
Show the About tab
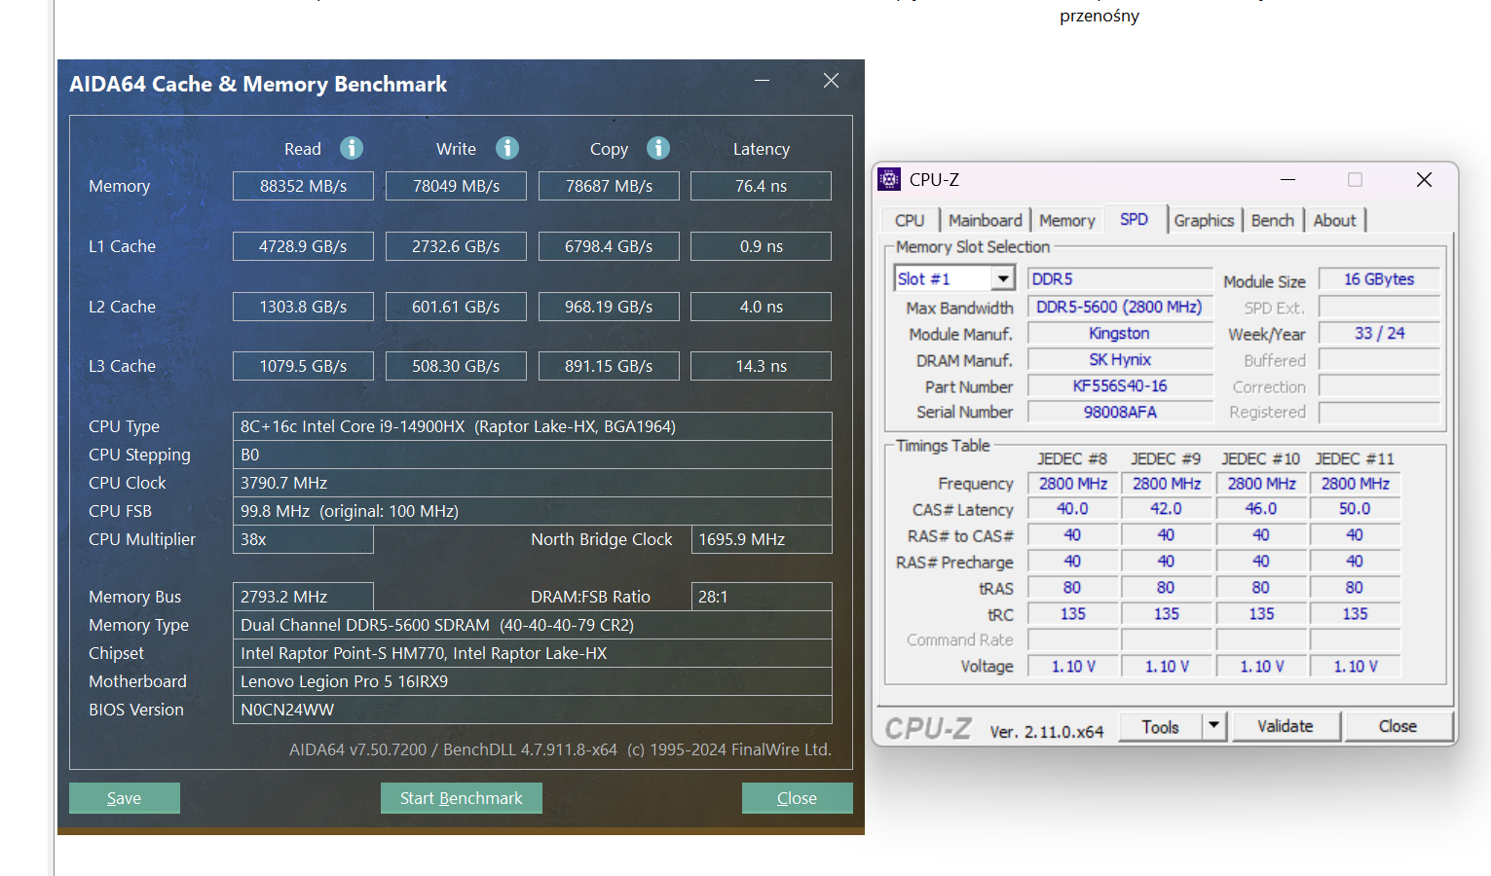pyautogui.click(x=1334, y=221)
